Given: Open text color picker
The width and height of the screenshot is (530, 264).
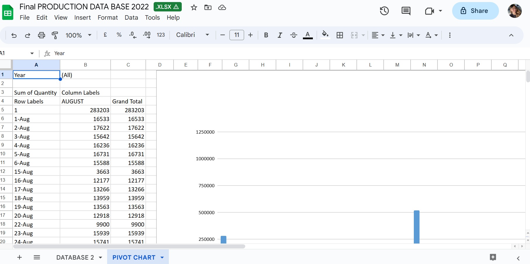Looking at the screenshot, I should click(308, 35).
